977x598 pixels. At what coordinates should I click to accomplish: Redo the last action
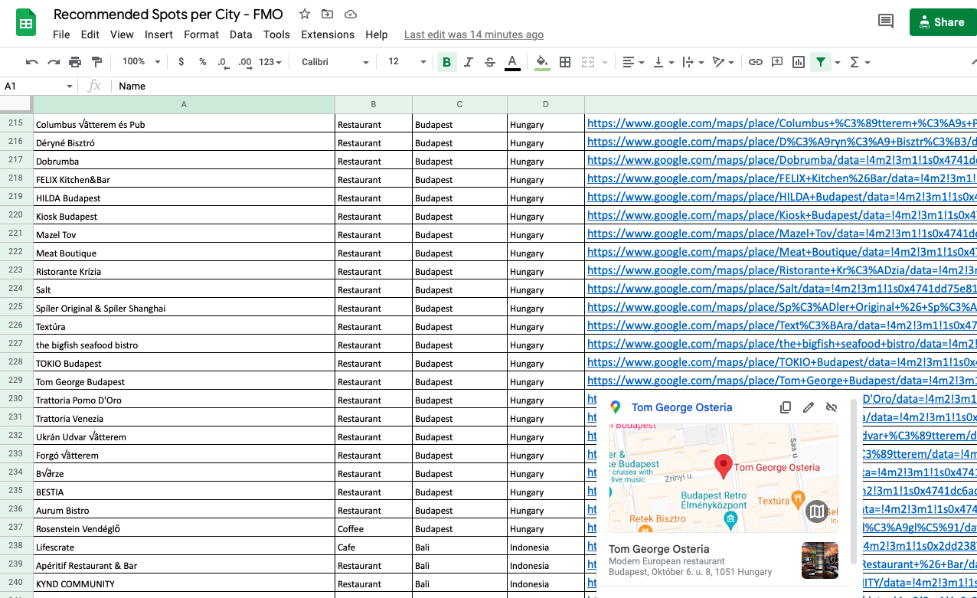click(x=54, y=62)
